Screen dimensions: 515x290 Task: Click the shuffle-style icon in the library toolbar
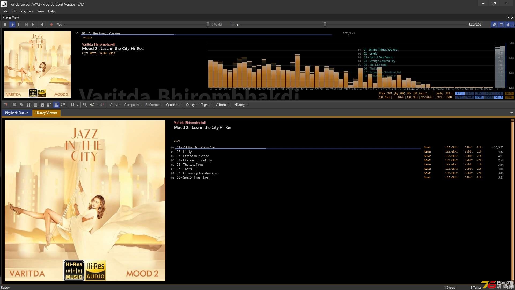[14, 105]
